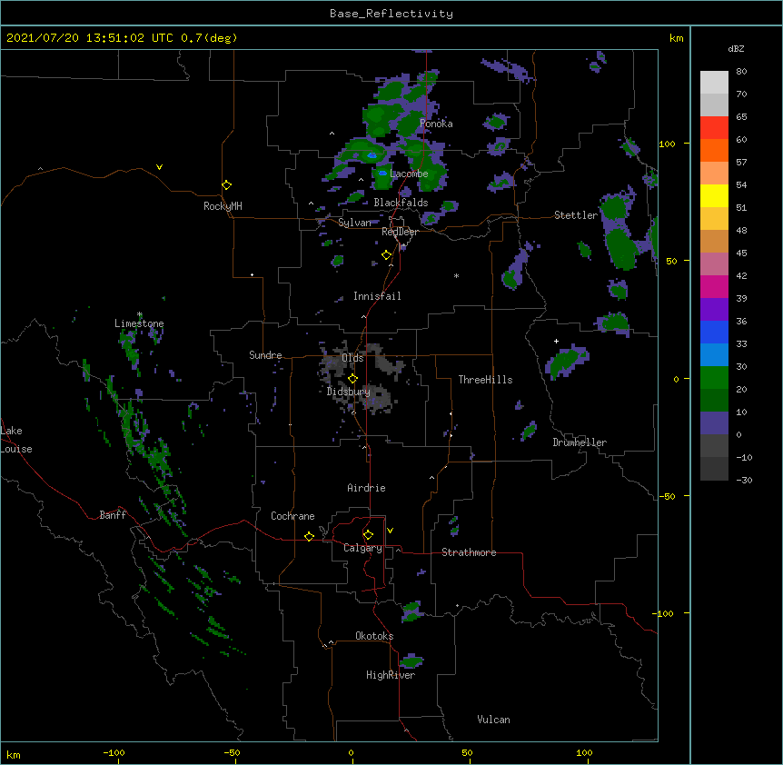Click the light blue echo core left of Lacombe
The width and height of the screenshot is (783, 765).
(x=382, y=174)
